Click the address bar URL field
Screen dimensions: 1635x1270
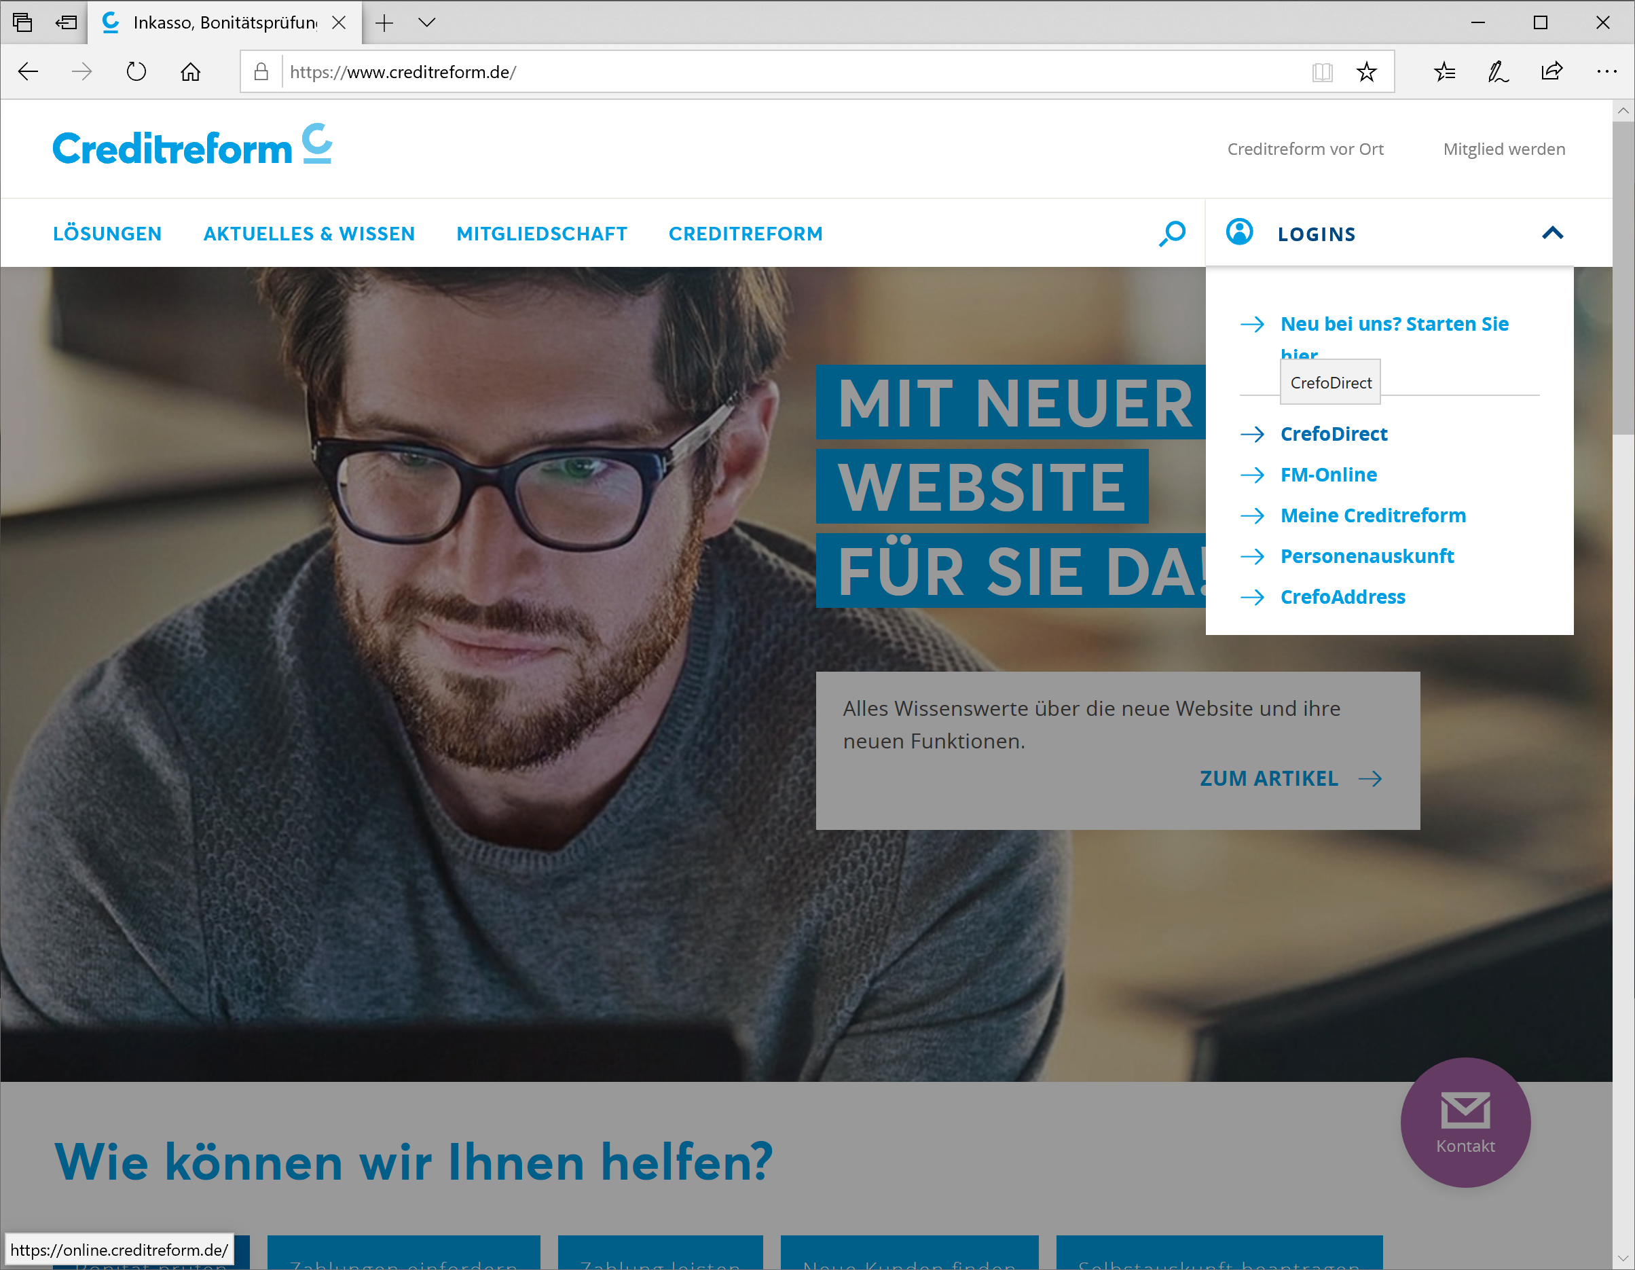[794, 72]
